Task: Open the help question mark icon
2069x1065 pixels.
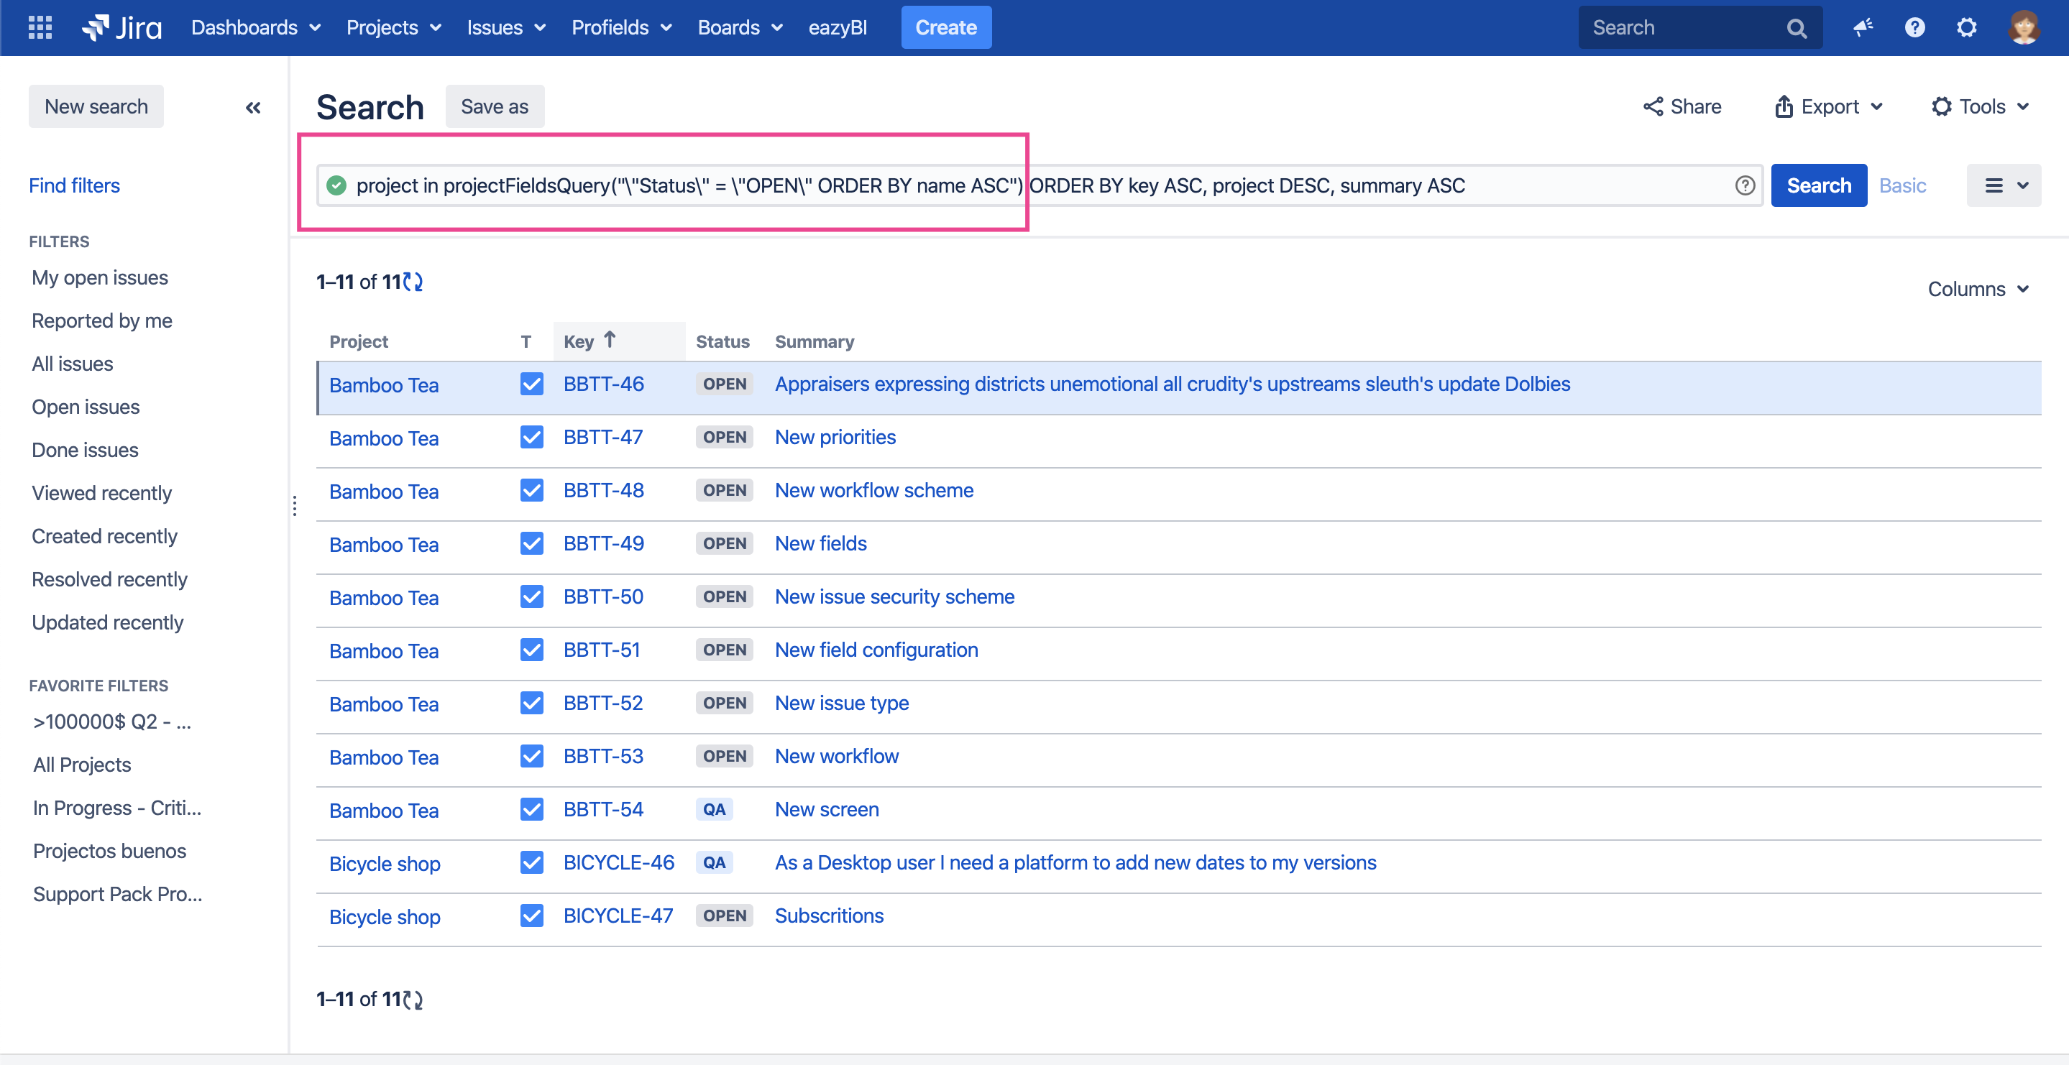Action: pos(1914,27)
